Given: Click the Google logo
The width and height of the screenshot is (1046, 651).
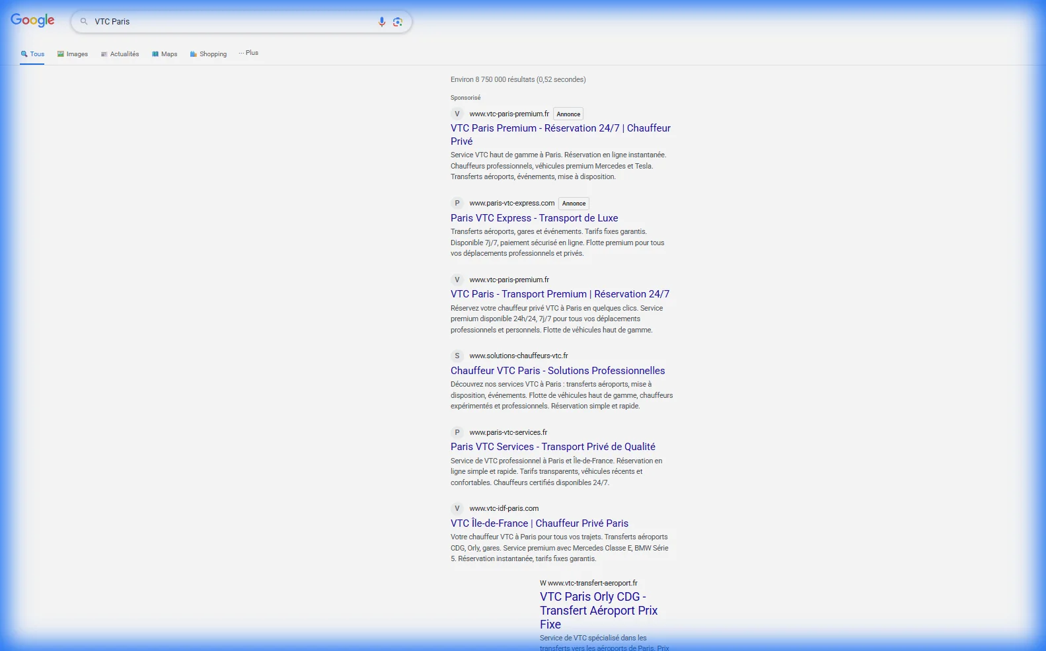Looking at the screenshot, I should [32, 20].
